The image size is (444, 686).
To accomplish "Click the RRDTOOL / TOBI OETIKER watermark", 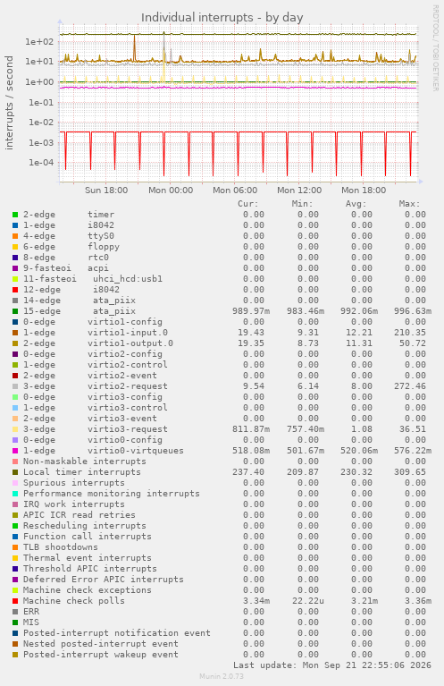I will (x=435, y=48).
